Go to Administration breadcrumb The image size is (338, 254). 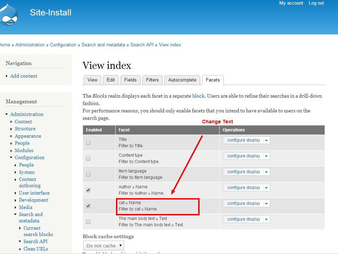tap(30, 45)
